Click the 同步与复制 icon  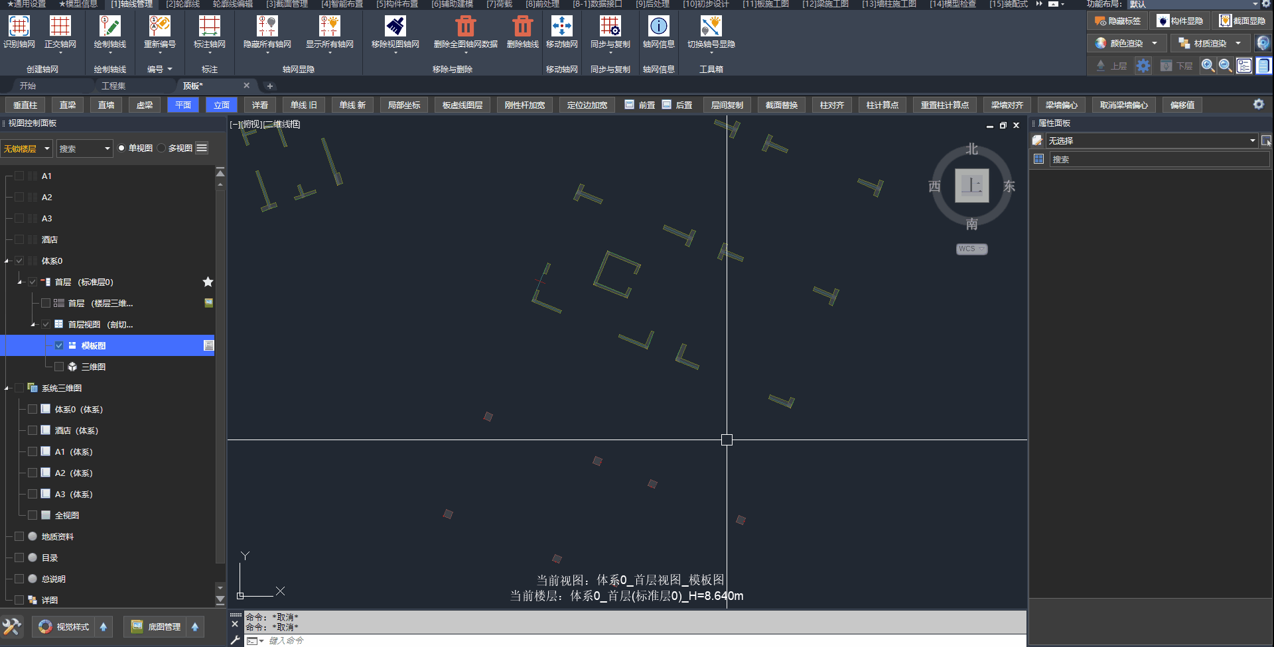[610, 27]
